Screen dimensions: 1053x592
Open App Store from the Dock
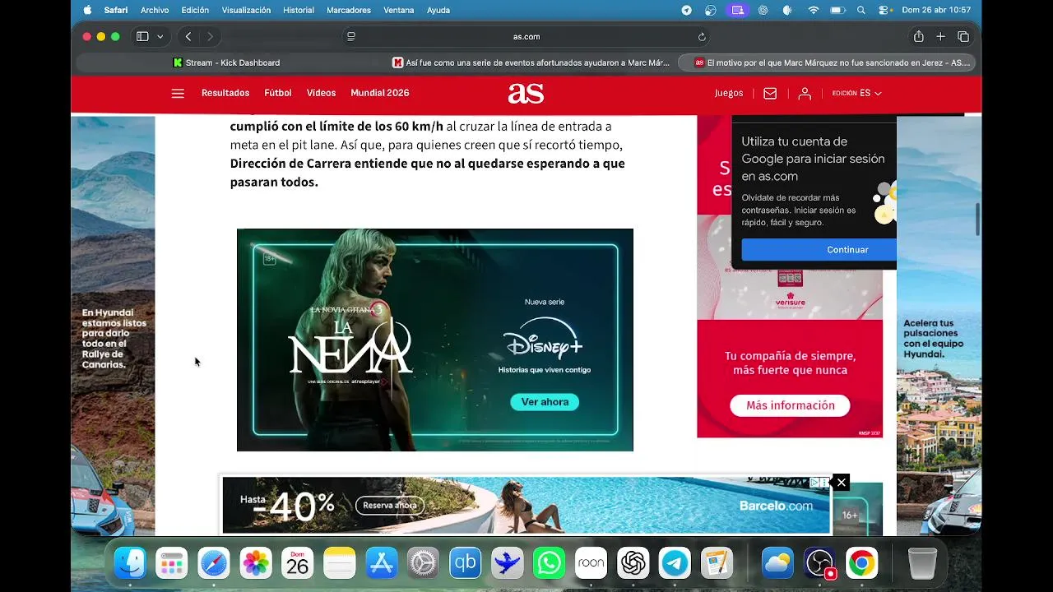(381, 563)
